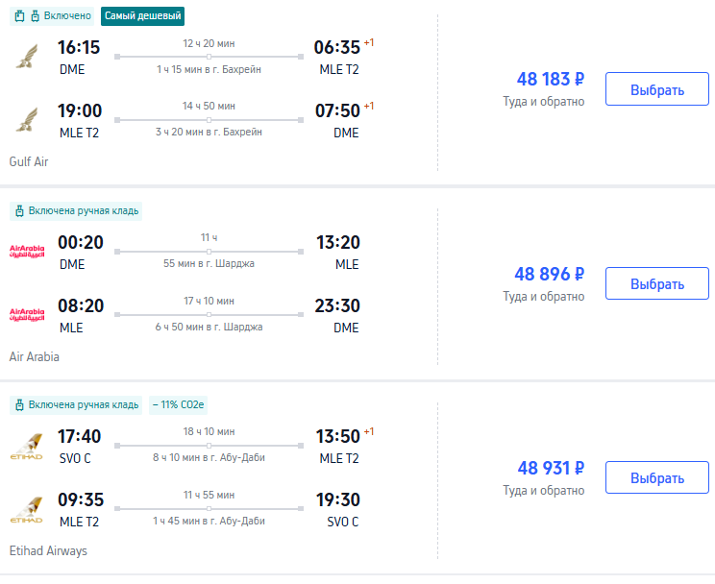The width and height of the screenshot is (715, 584).
Task: Click the 'Включена ручная кладь' tag on Etihad
Action: coord(76,404)
